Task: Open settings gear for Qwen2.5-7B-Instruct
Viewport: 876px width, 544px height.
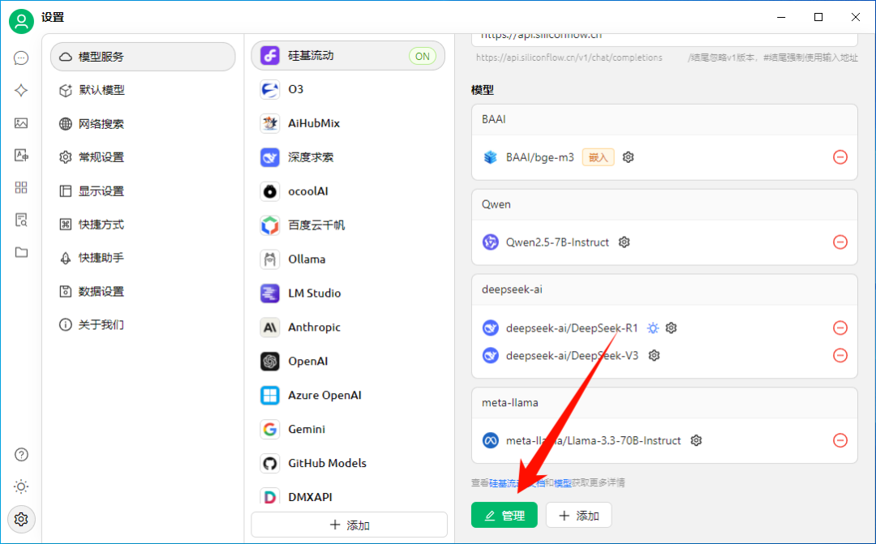Action: (x=624, y=242)
